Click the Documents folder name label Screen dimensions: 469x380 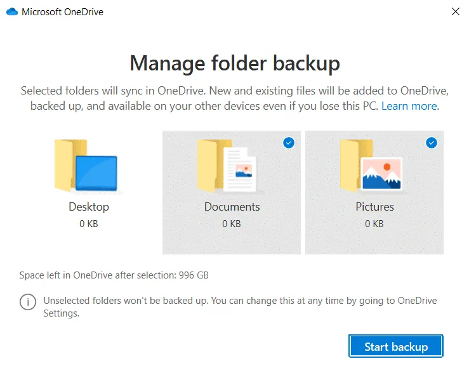pos(232,207)
